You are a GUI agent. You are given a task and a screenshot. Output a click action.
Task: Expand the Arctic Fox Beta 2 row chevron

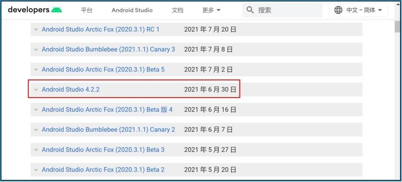pos(36,170)
